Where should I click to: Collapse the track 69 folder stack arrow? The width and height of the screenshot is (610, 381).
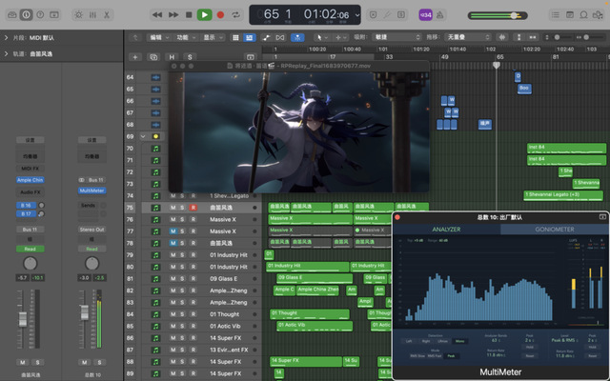click(x=143, y=136)
